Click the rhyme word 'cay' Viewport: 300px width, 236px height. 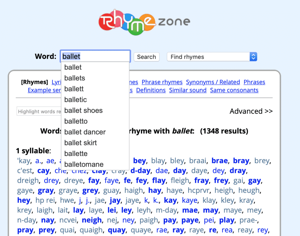click(43, 171)
